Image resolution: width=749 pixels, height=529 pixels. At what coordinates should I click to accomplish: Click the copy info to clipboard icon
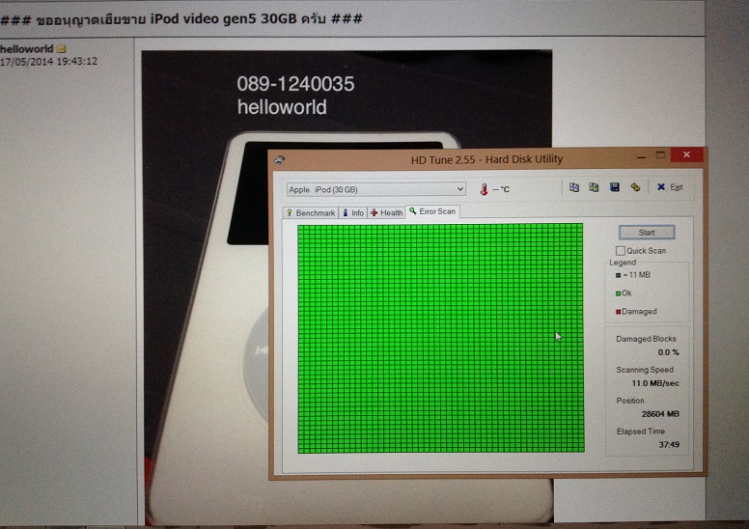(x=574, y=187)
